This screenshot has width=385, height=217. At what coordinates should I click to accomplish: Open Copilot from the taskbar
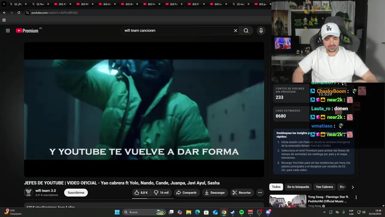180,212
